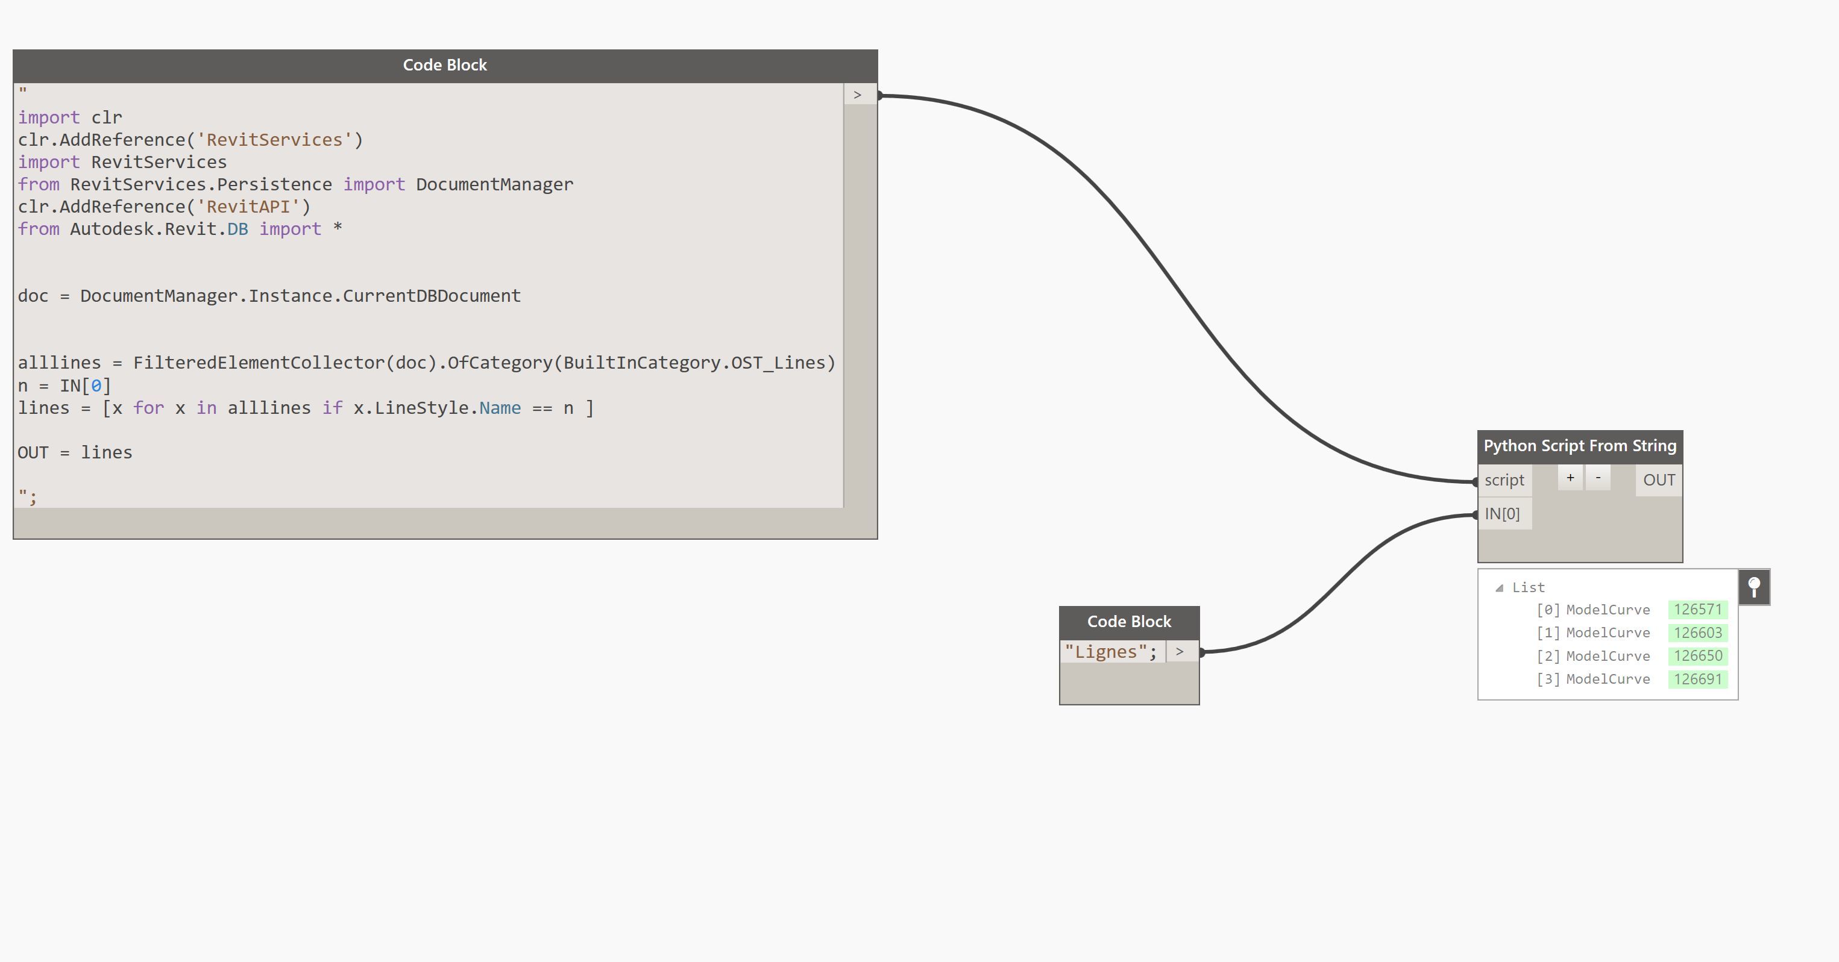Click the '[0] ModelCurve' list item
1839x962 pixels.
click(1592, 610)
